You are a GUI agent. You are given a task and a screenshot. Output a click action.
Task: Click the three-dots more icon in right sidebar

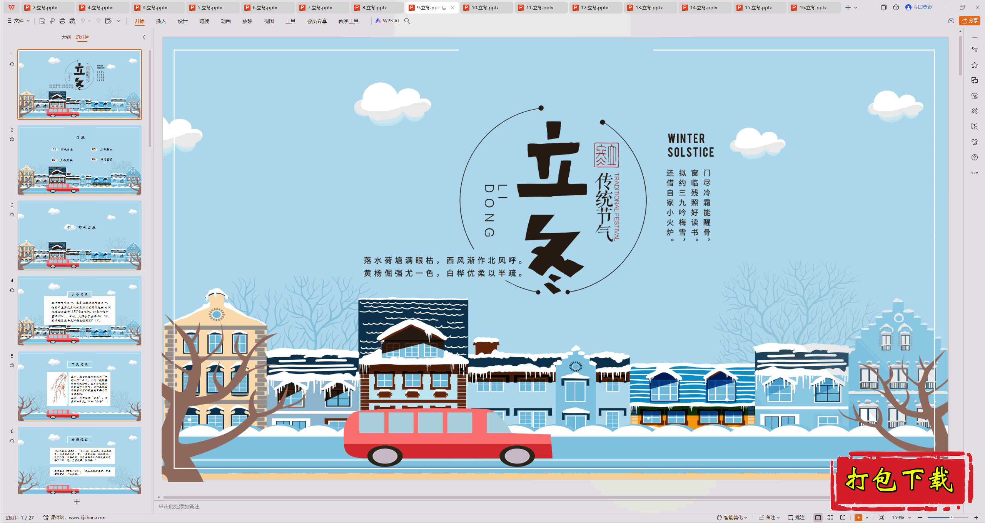974,173
